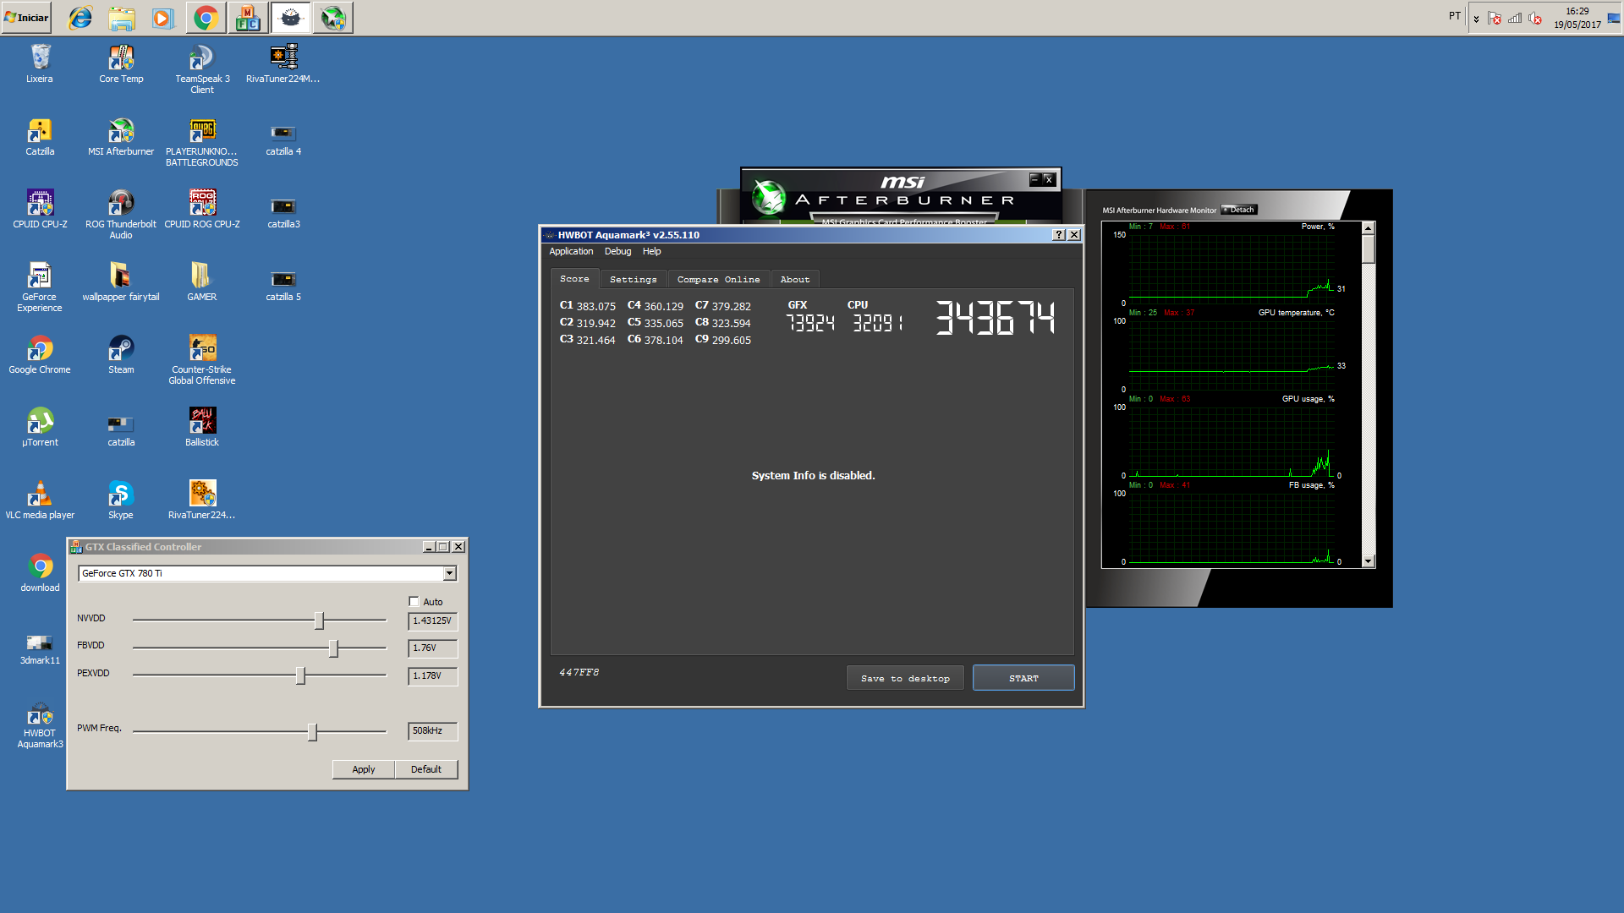
Task: Switch to the About tab
Action: pos(795,280)
